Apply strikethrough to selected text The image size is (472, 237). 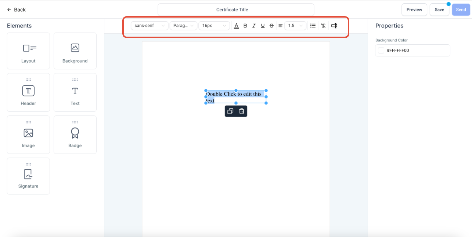pyautogui.click(x=271, y=26)
